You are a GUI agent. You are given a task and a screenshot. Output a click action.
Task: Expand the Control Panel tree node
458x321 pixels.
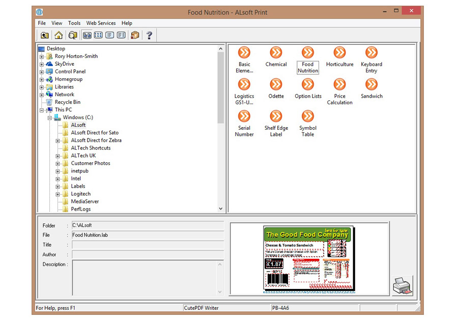[x=42, y=72]
